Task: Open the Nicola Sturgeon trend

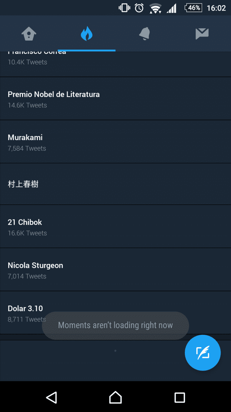Action: [115, 270]
